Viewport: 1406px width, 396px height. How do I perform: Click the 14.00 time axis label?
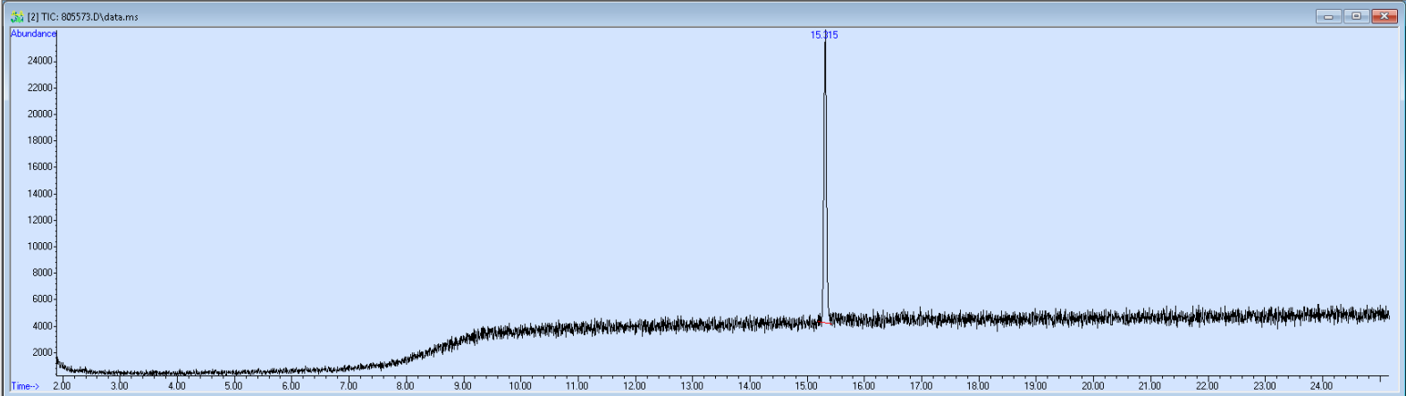pyautogui.click(x=749, y=386)
